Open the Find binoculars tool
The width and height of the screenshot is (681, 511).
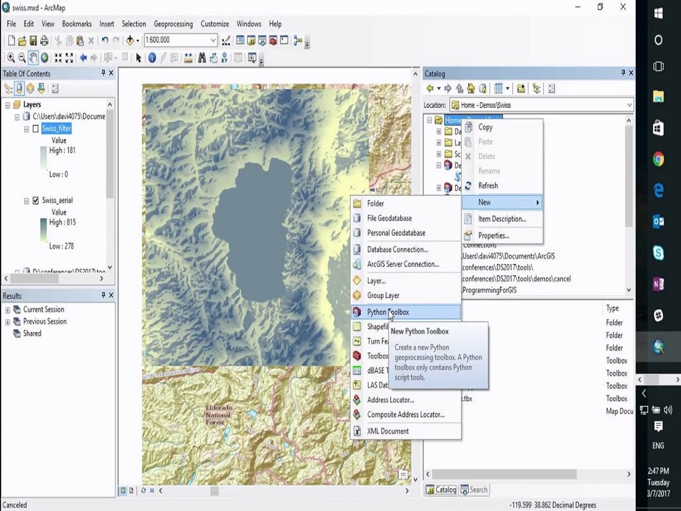201,57
